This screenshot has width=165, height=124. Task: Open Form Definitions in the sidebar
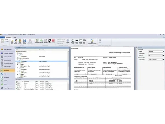(x=7, y=50)
